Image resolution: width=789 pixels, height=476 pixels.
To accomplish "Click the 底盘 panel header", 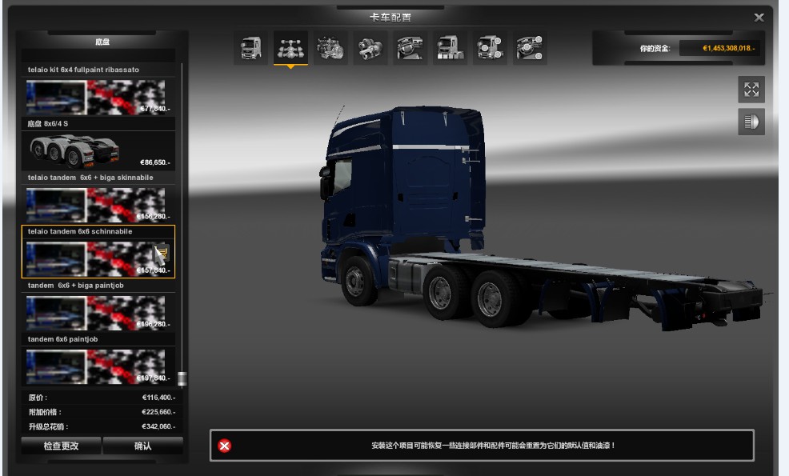I will tap(102, 42).
